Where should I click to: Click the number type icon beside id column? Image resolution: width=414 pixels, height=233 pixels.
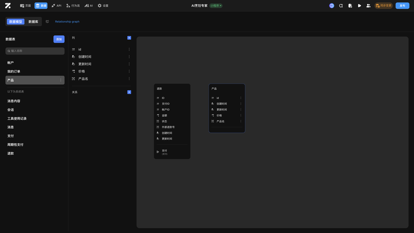coord(73,49)
